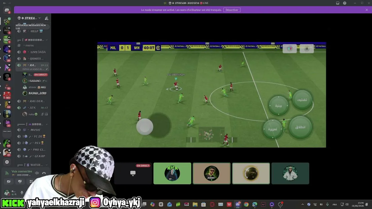Toggle the microphone mute button
The image size is (372, 209).
tap(22, 193)
